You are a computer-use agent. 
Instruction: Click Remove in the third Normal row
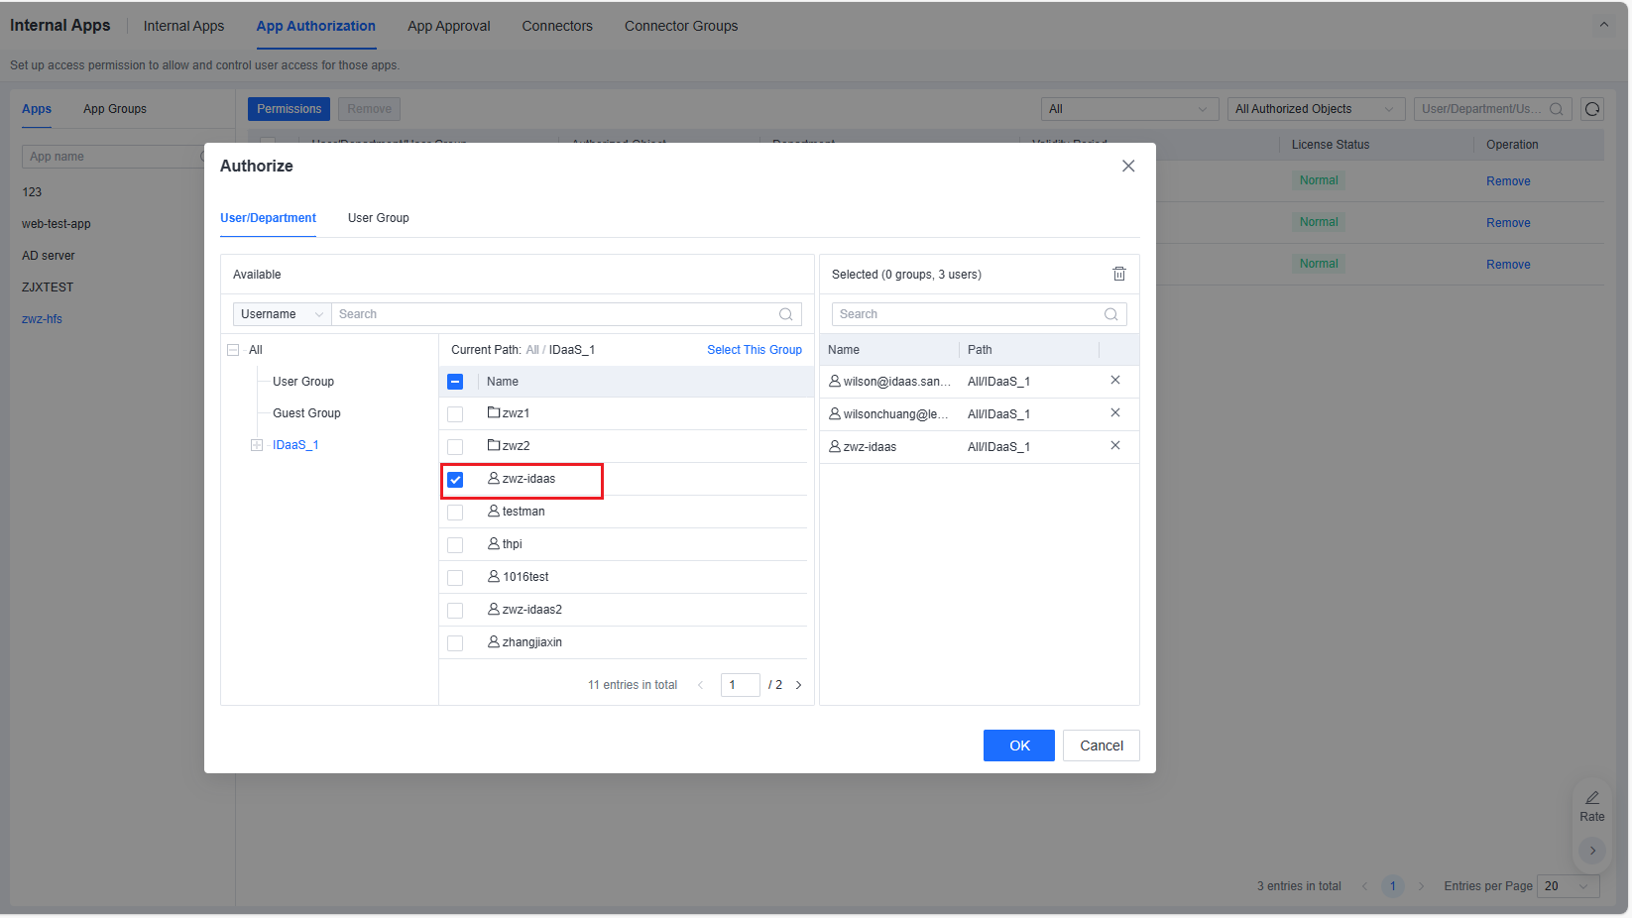coord(1508,265)
